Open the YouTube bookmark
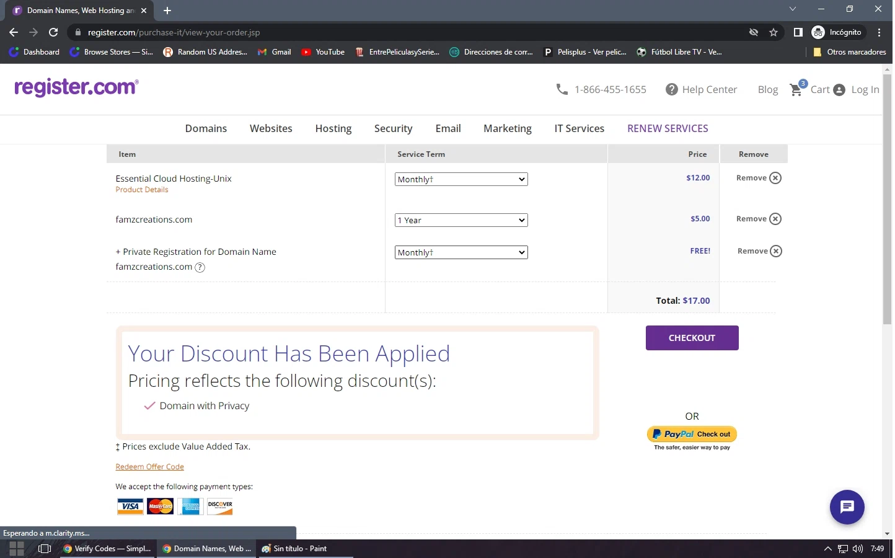The image size is (895, 558). 324,52
